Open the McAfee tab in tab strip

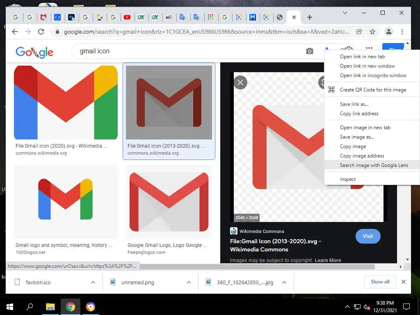click(x=43, y=17)
